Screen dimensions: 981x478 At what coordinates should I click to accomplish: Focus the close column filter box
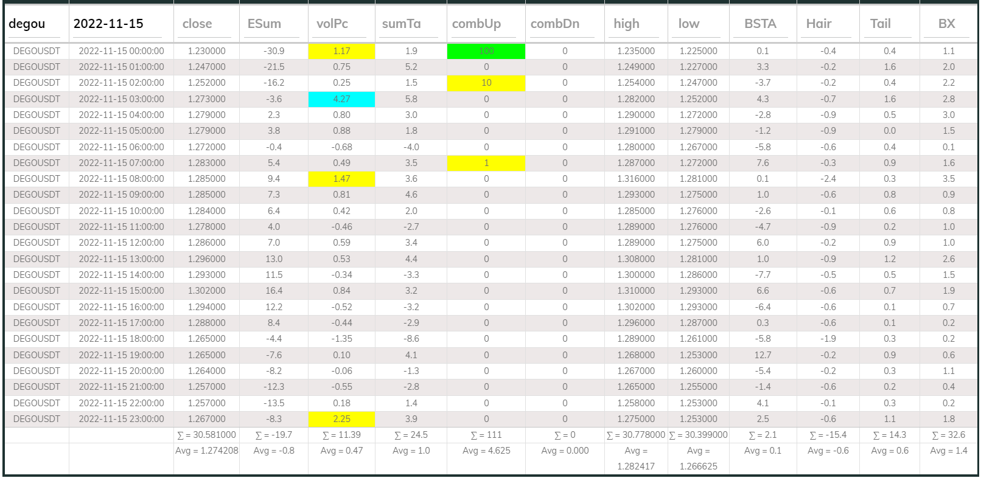point(206,24)
